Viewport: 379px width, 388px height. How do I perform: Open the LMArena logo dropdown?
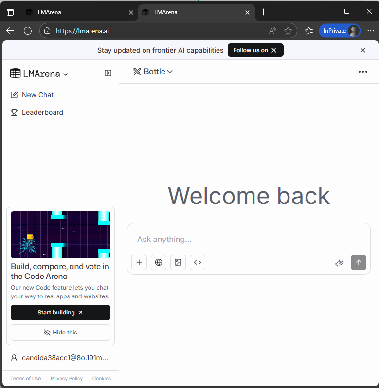[x=39, y=74]
